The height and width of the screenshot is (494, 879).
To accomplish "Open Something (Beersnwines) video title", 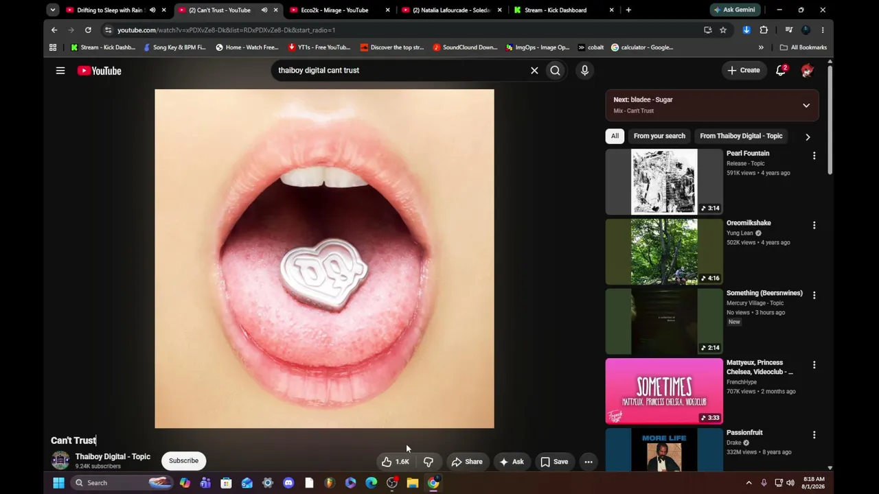I will 764,293.
